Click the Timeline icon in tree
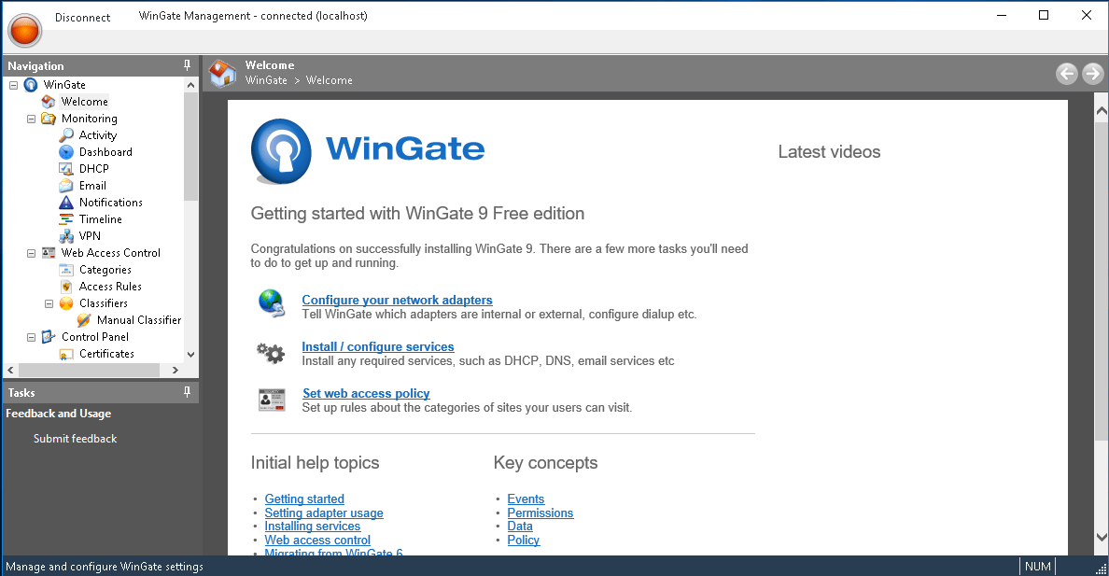This screenshot has height=576, width=1109. click(x=65, y=219)
